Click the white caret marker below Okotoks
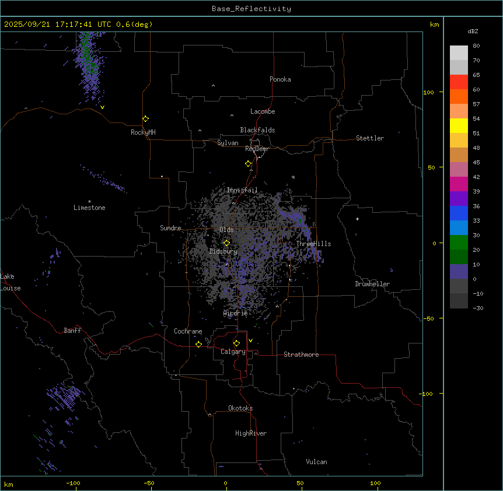This screenshot has width=503, height=491. click(209, 415)
